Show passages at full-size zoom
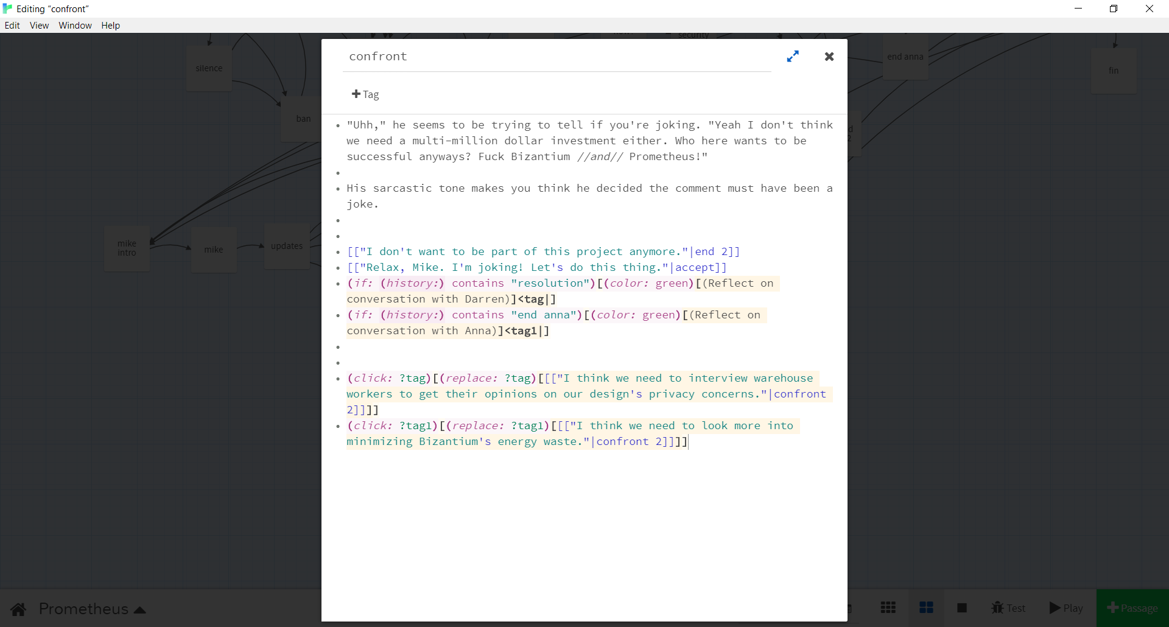 point(962,608)
